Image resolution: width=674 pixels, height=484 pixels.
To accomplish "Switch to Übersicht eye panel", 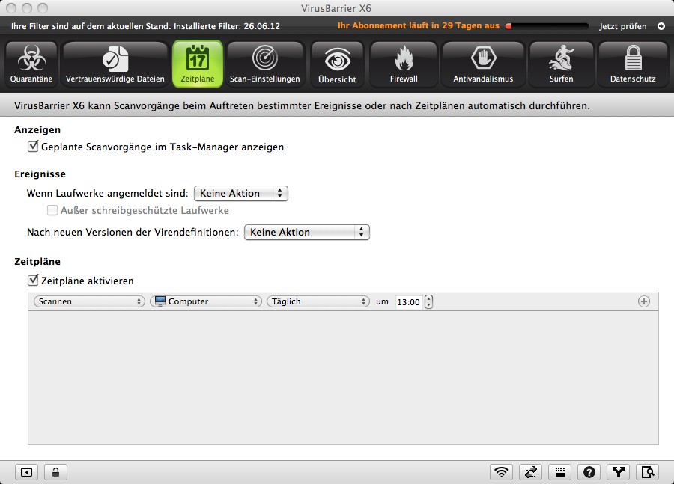I will pyautogui.click(x=337, y=64).
